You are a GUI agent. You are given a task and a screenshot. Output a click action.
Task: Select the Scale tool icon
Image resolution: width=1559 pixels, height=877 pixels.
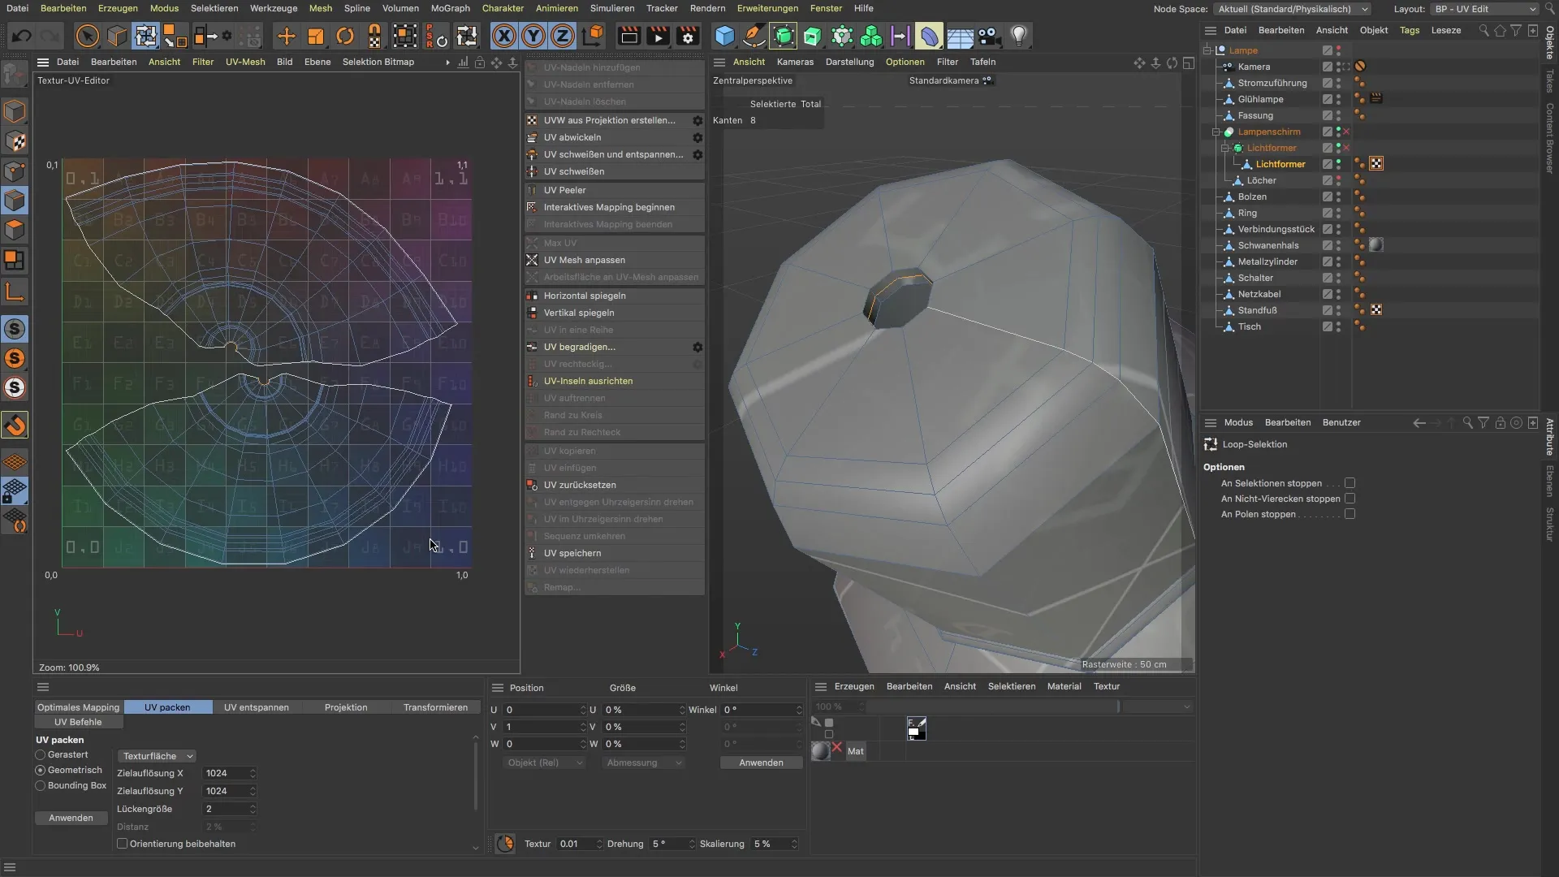(315, 36)
